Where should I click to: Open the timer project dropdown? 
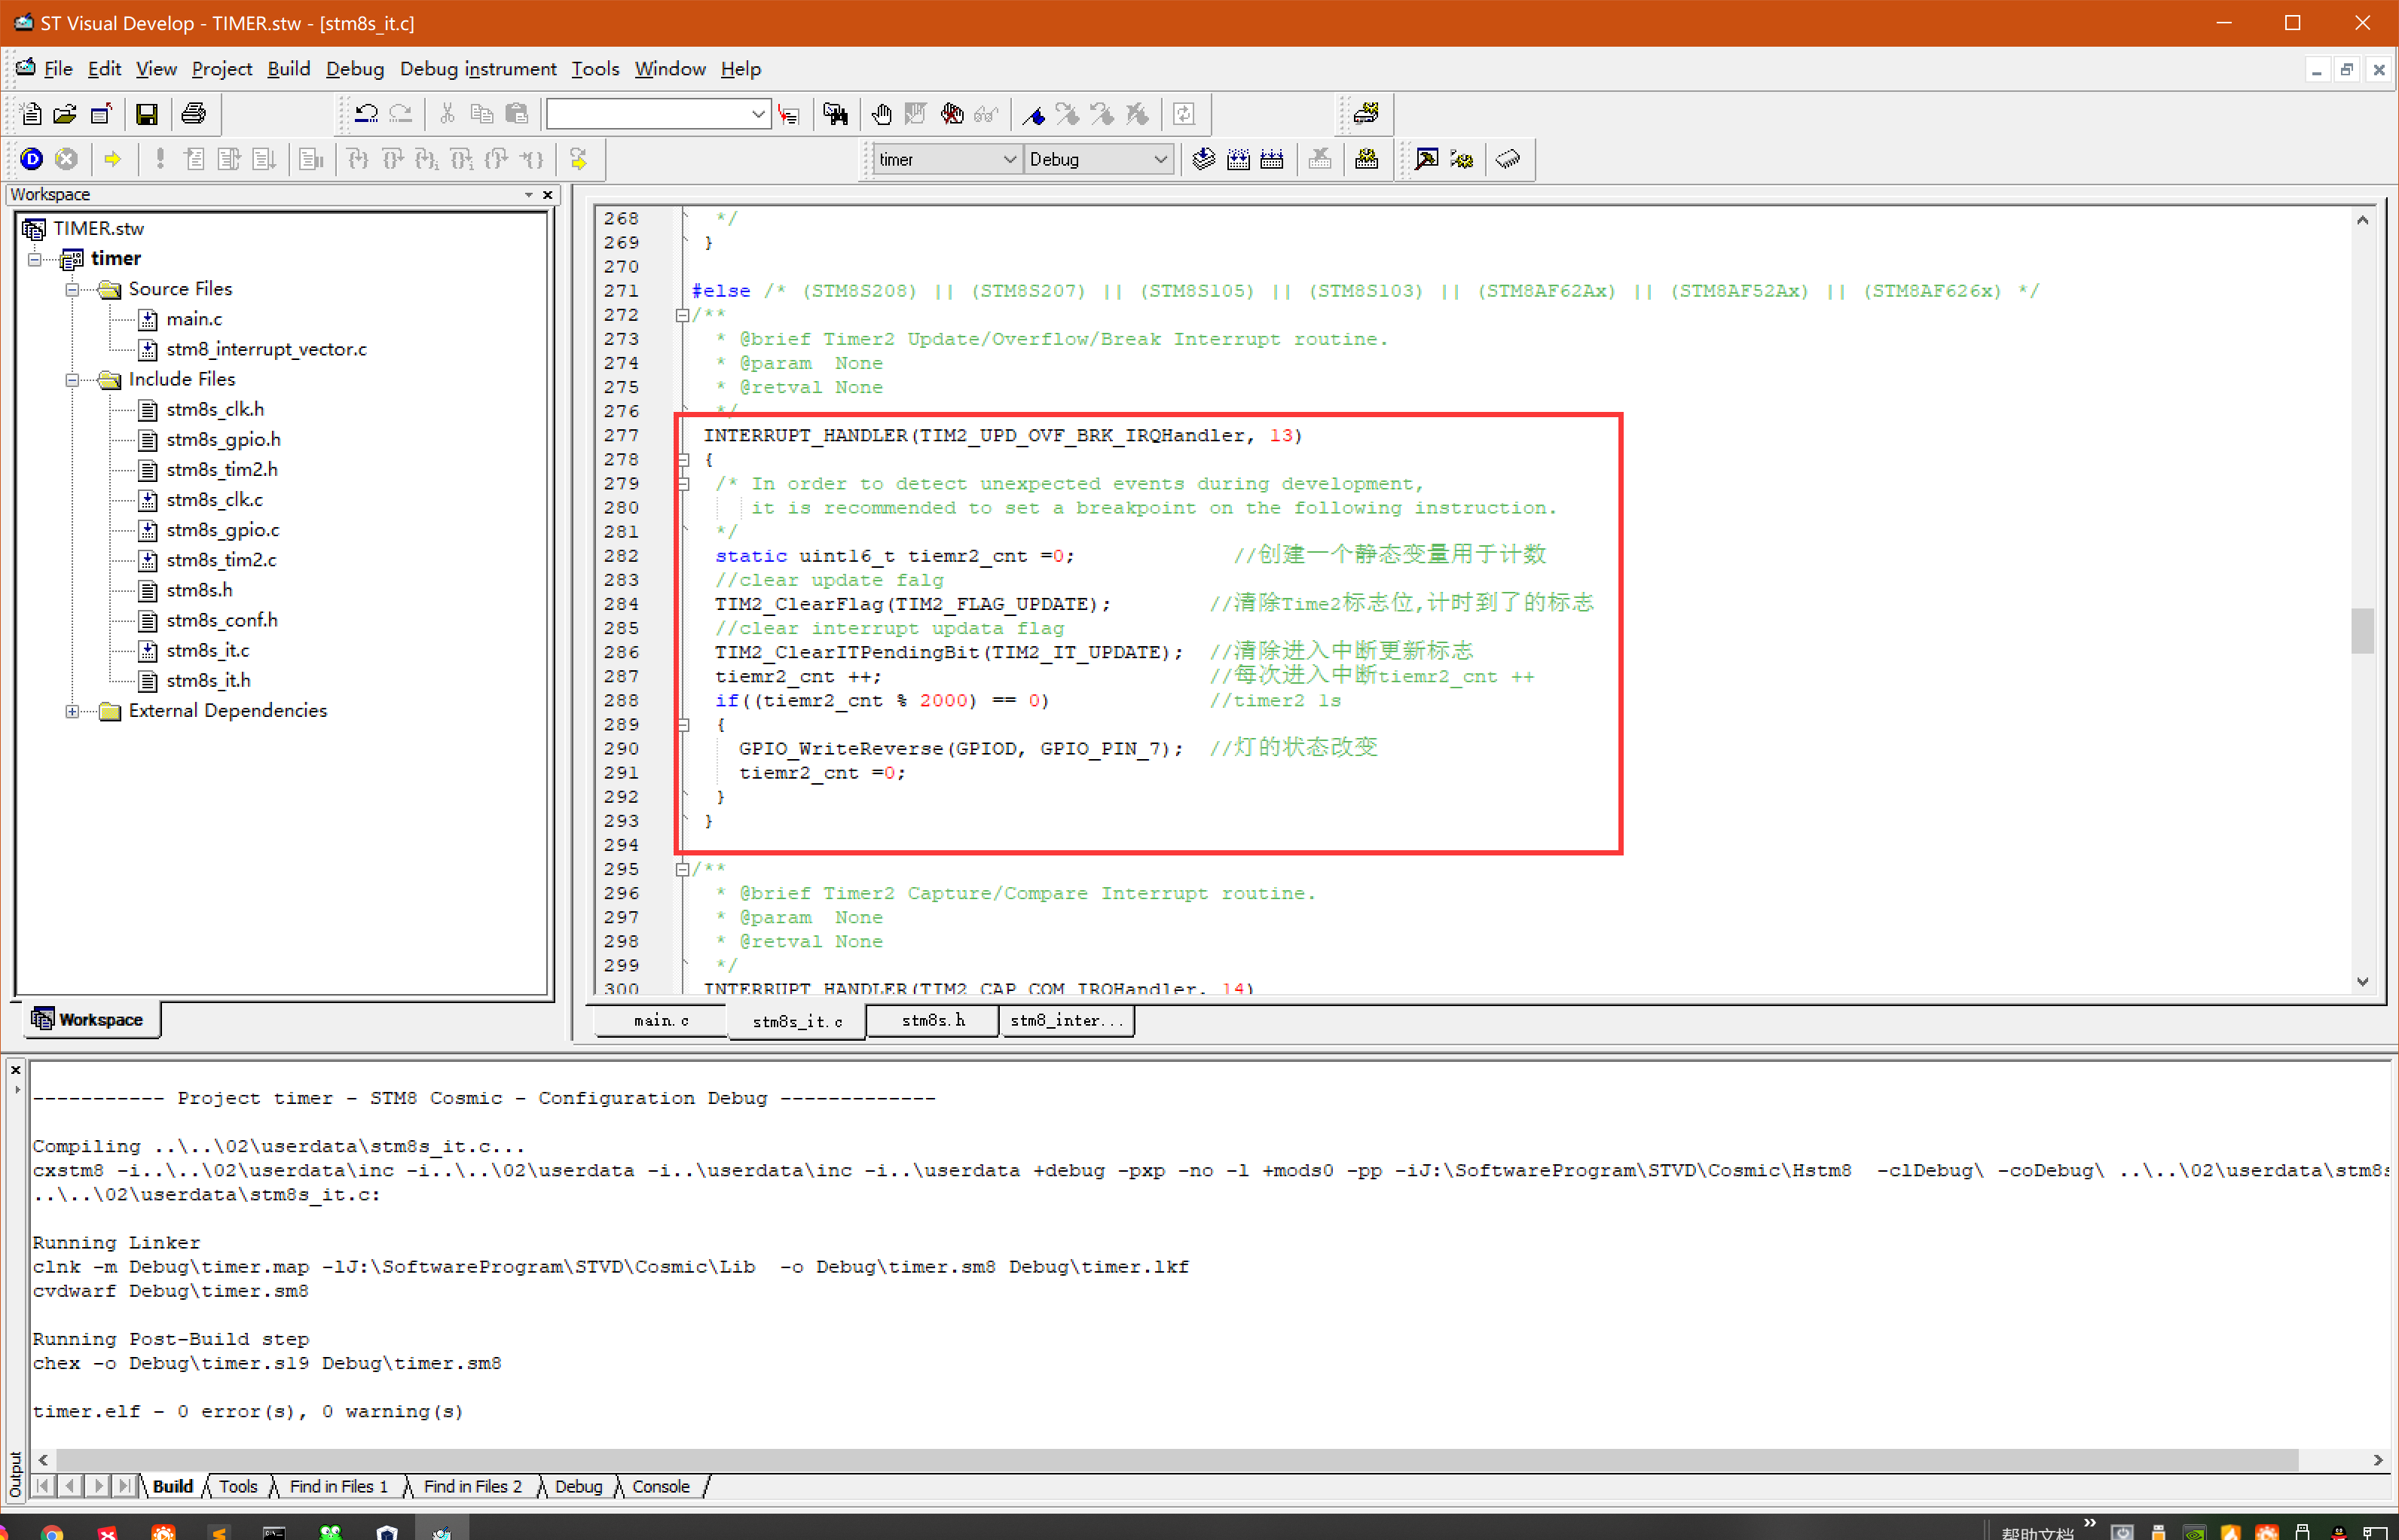[1010, 159]
